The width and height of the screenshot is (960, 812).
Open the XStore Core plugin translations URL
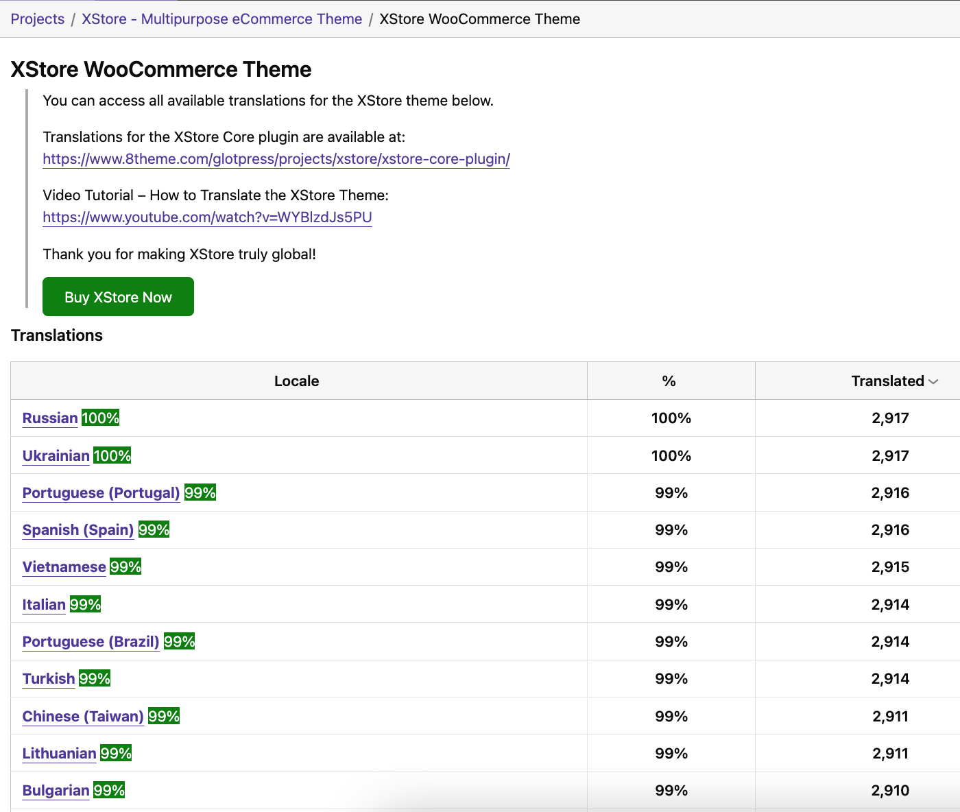(x=276, y=159)
